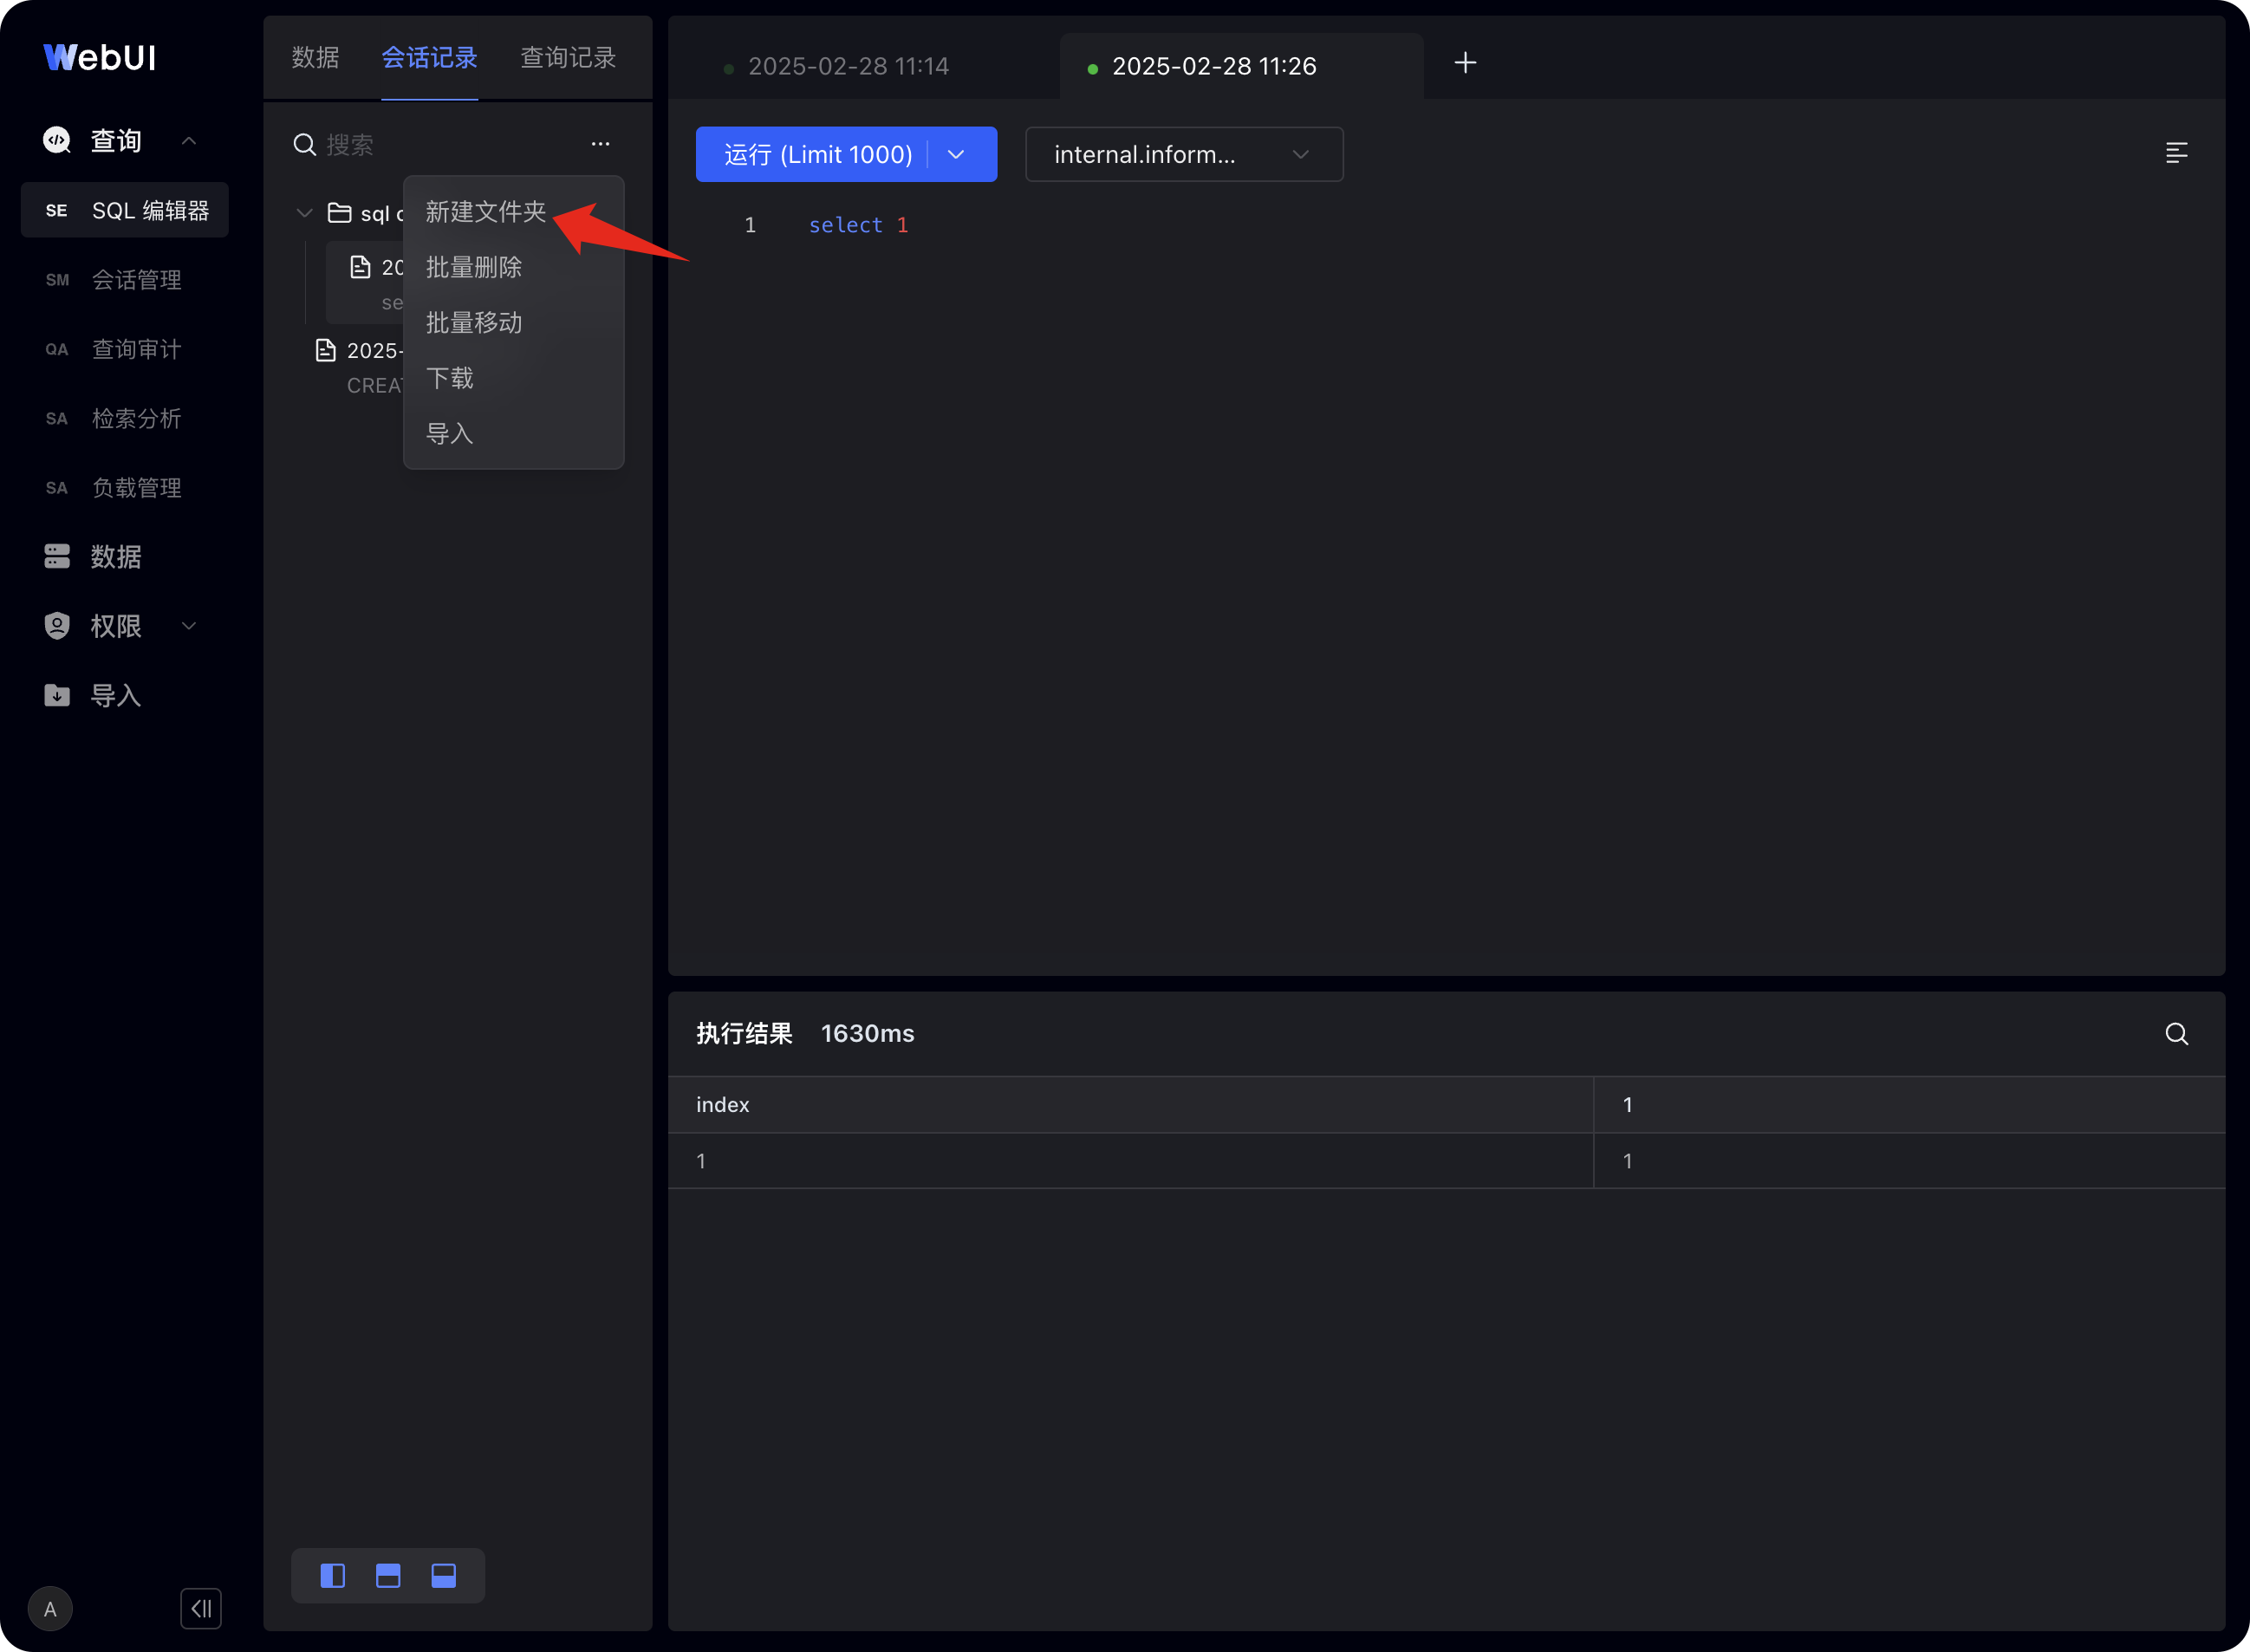Collapse the 查询 sidebar section
The height and width of the screenshot is (1652, 2250).
point(189,141)
